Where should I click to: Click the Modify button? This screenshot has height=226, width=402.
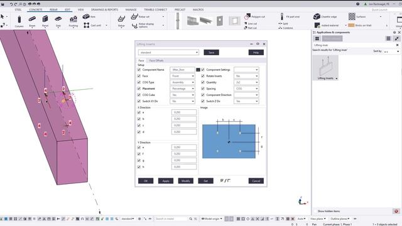point(186,181)
